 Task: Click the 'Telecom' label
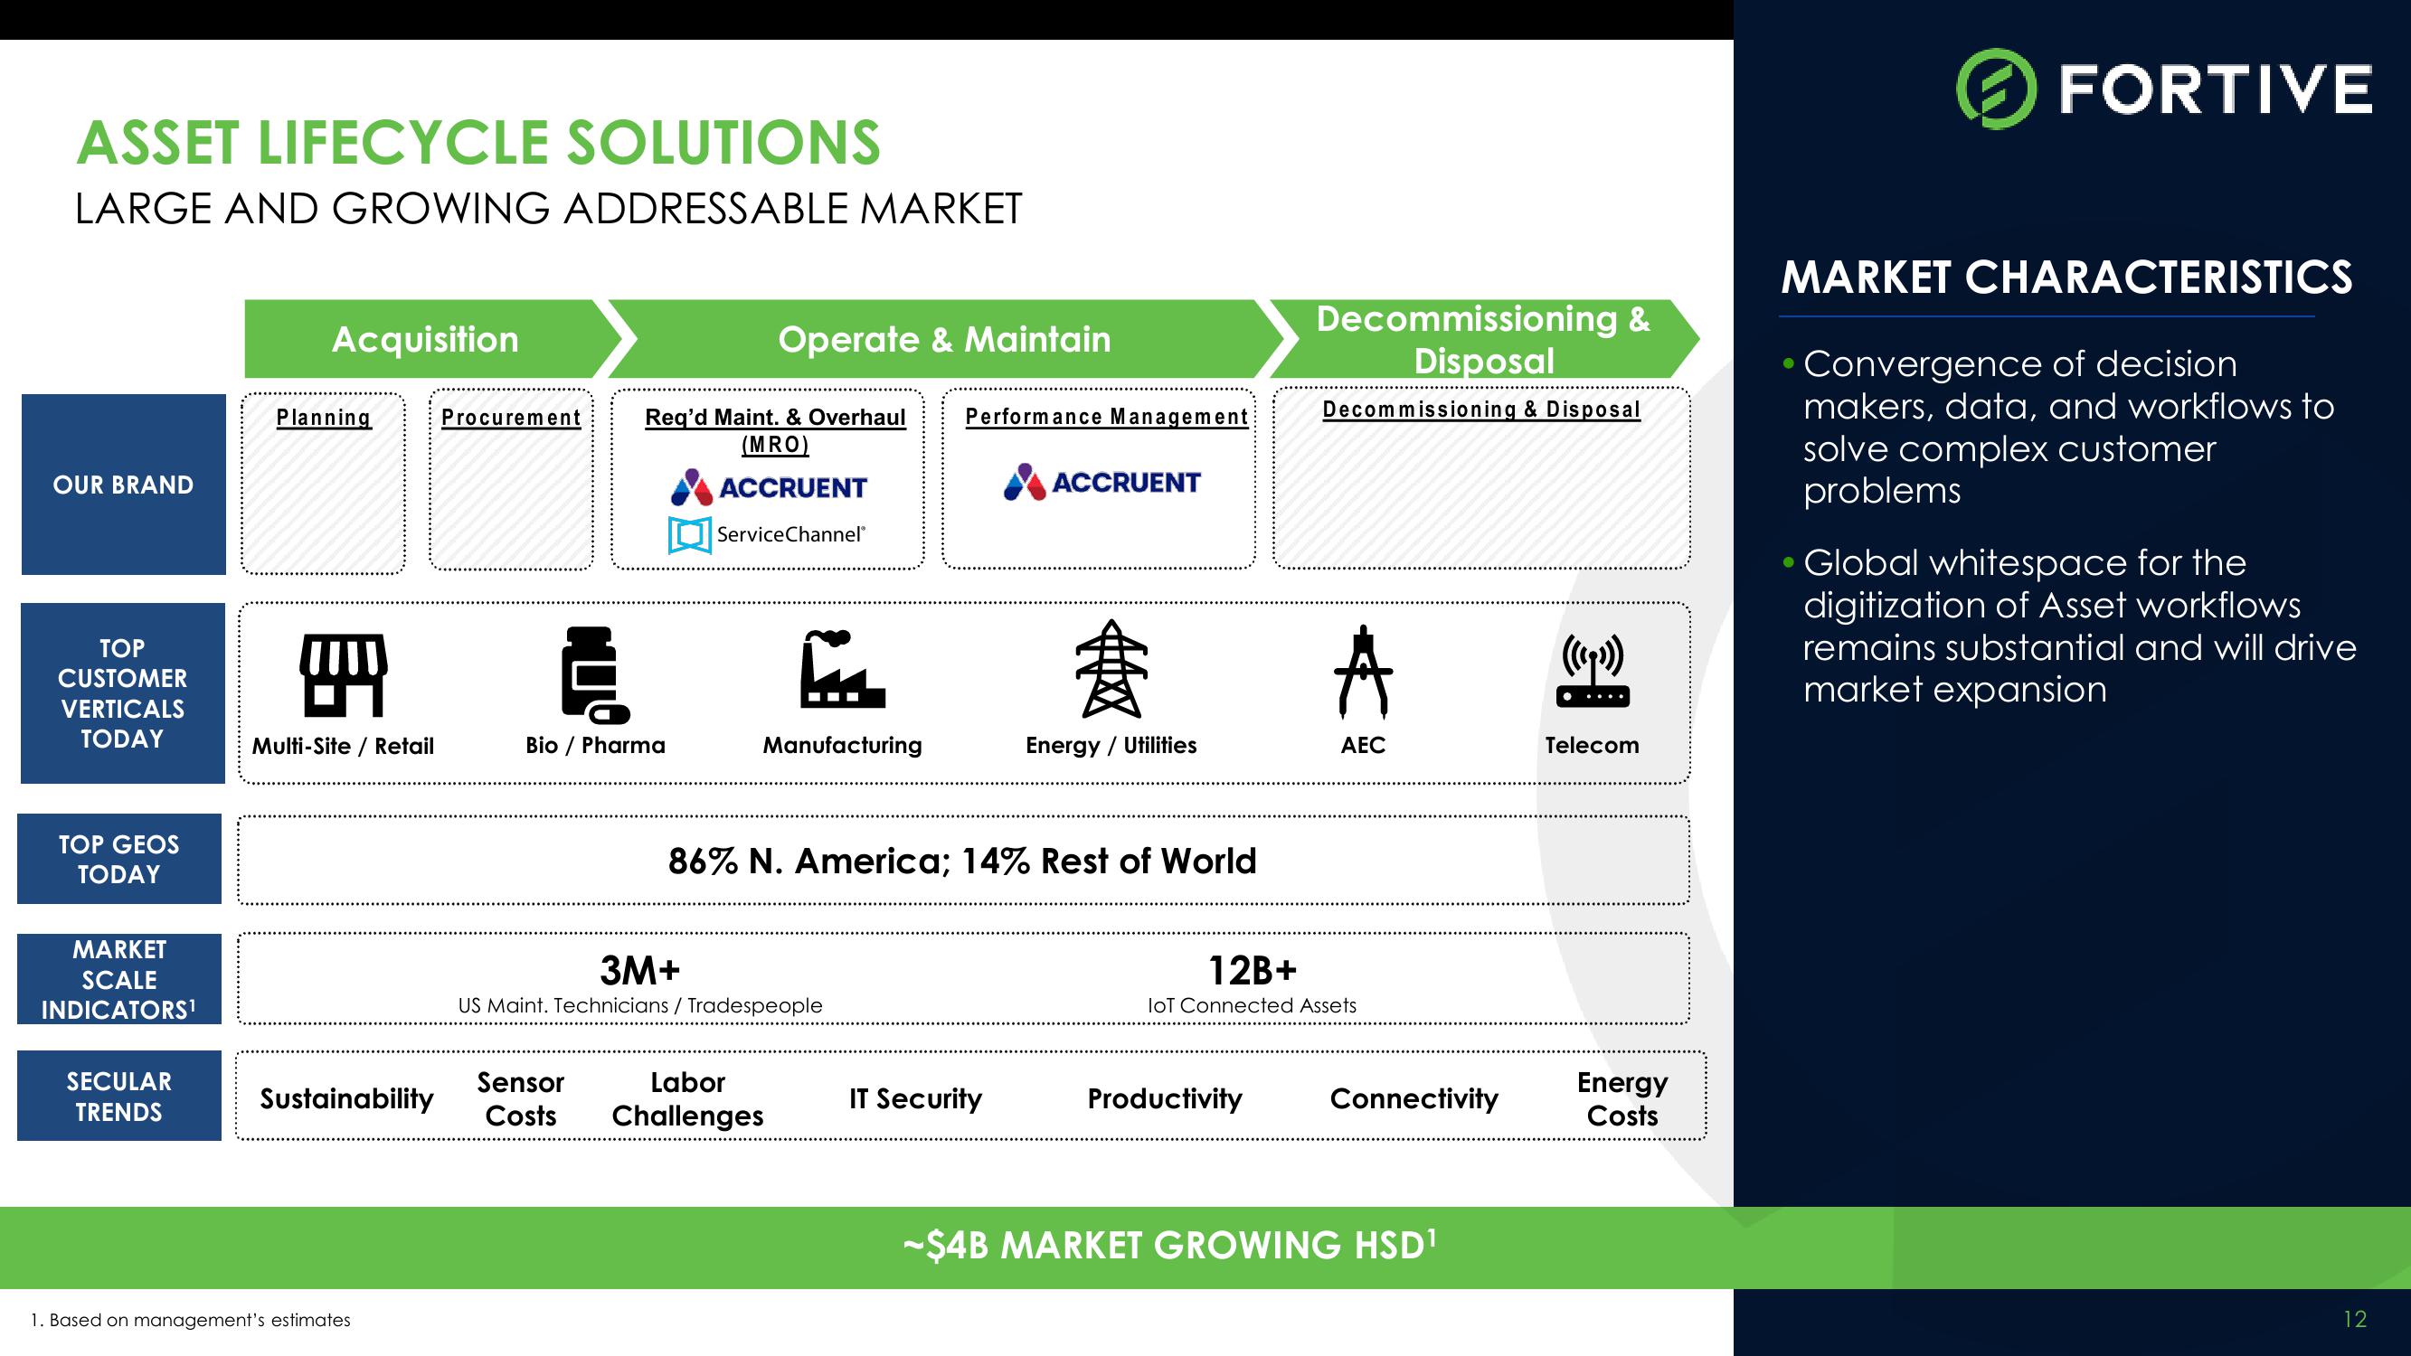1592,745
